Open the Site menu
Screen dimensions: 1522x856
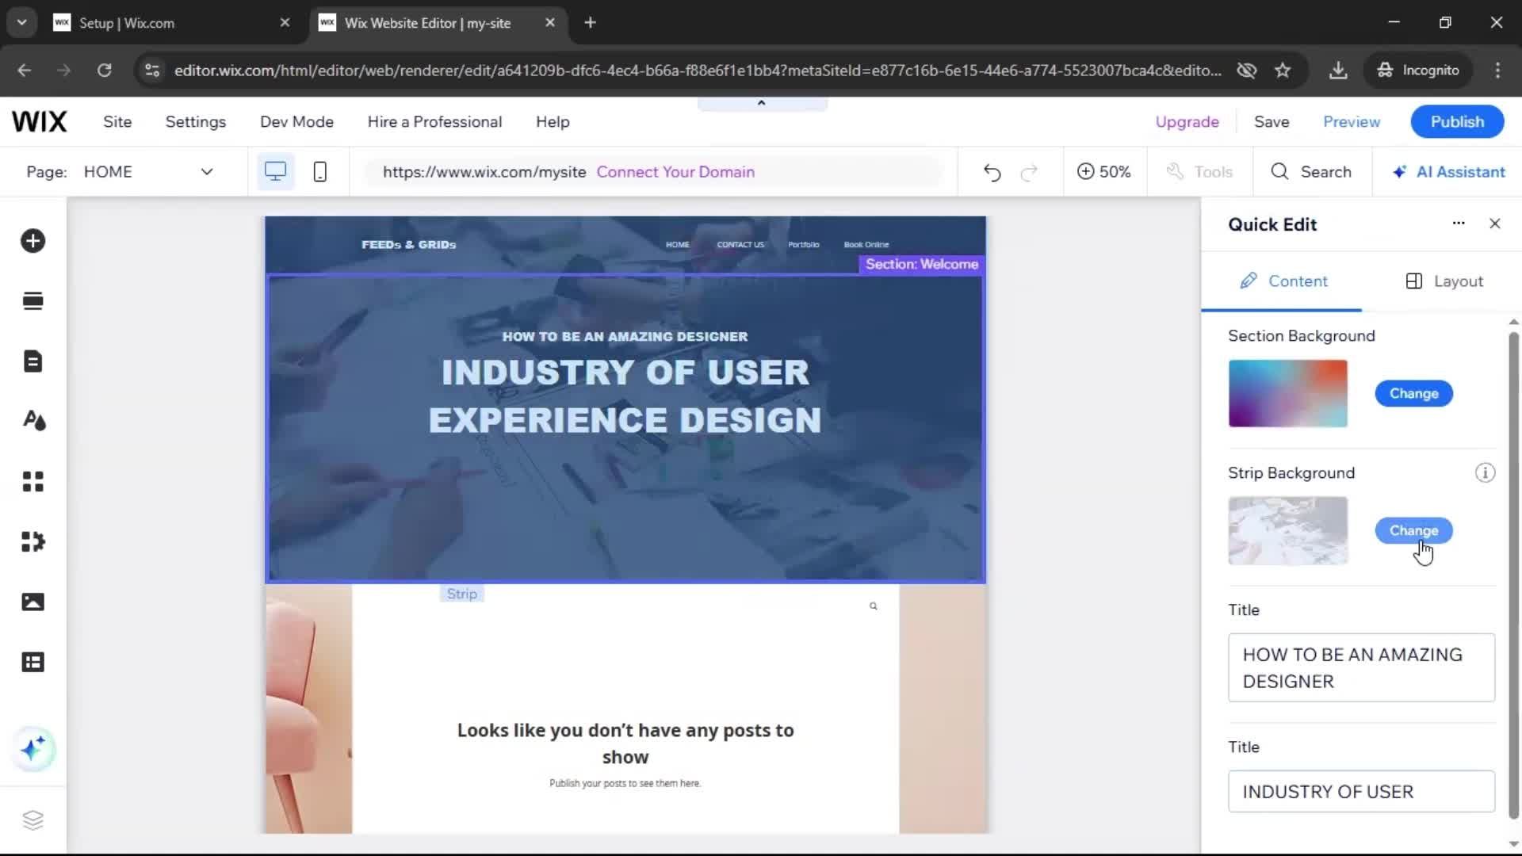[117, 122]
